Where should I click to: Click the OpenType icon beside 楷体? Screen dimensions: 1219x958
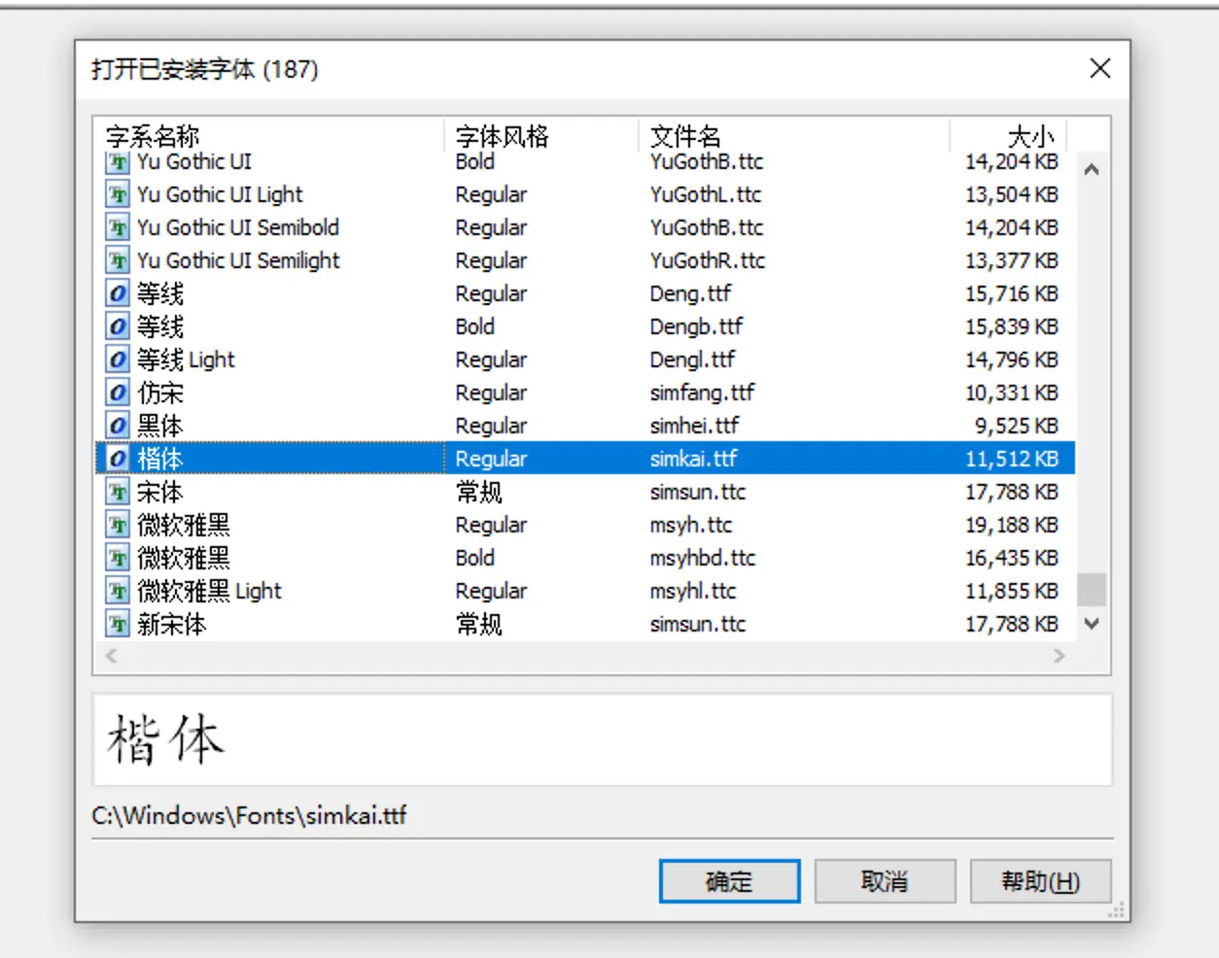click(x=116, y=458)
